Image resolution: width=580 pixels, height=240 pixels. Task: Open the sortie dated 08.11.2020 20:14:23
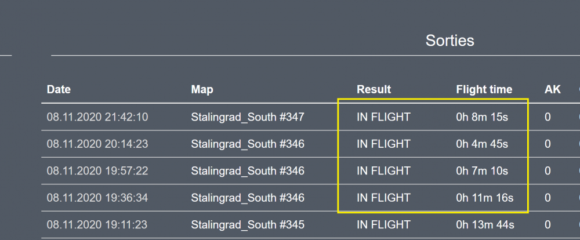click(97, 144)
